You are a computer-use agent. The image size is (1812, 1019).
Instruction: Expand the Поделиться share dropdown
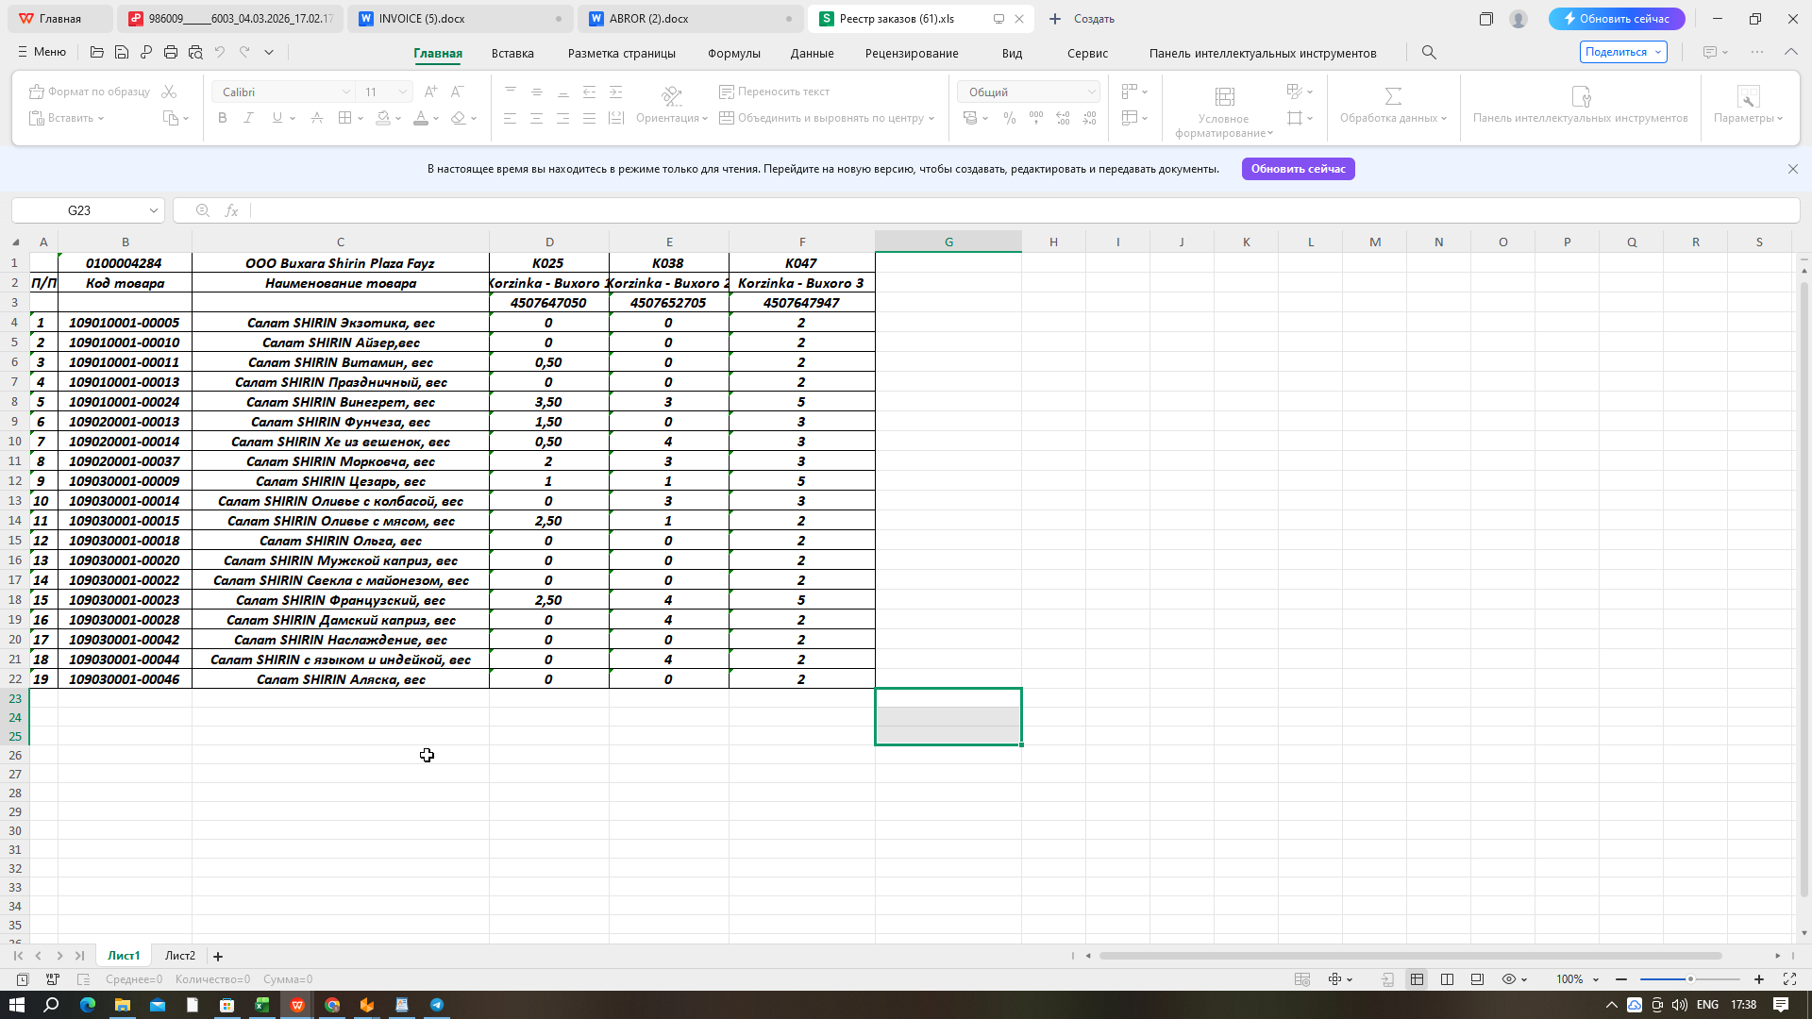1658,52
